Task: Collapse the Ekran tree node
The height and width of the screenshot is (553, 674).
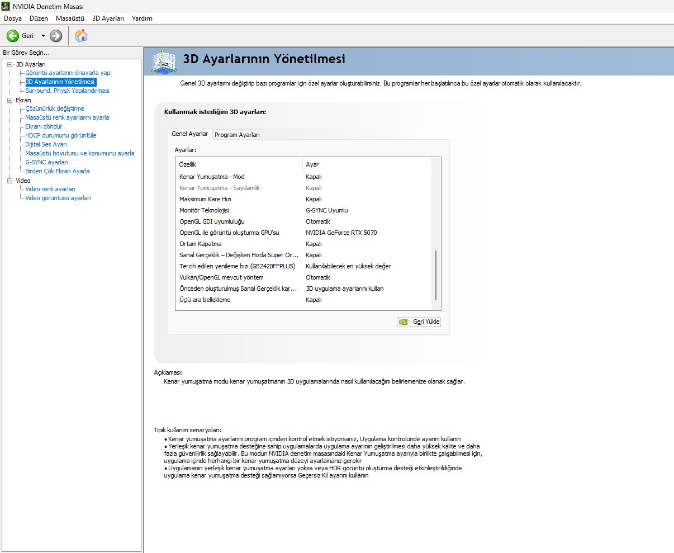Action: pos(10,100)
